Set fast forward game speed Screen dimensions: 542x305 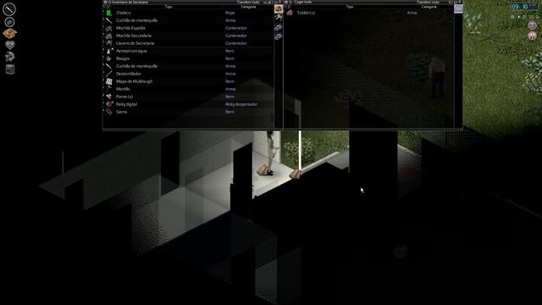[x=525, y=17]
